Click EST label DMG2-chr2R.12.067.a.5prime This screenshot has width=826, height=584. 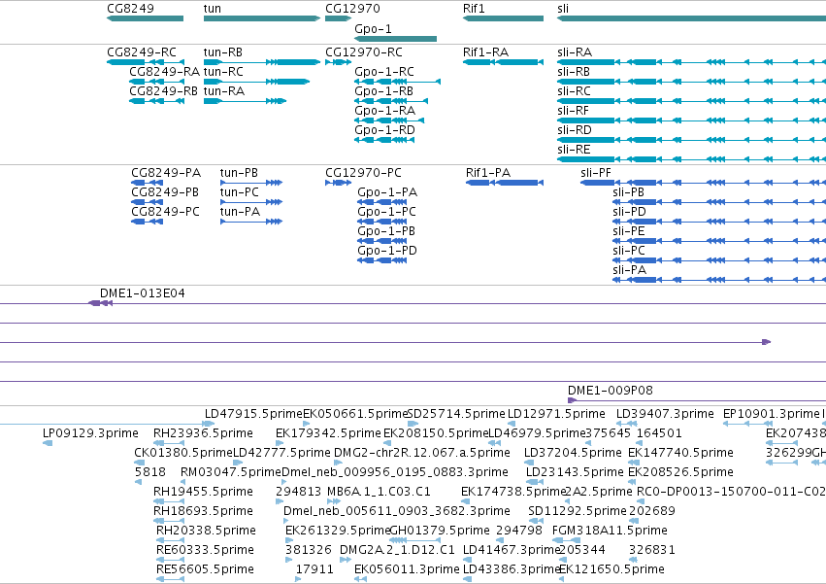[x=422, y=453]
